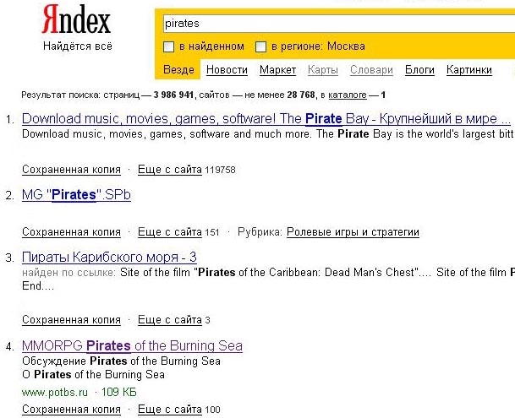515x418 pixels.
Task: Open 'Сохраненная копия' for Карибского моря result
Action: click(x=71, y=320)
